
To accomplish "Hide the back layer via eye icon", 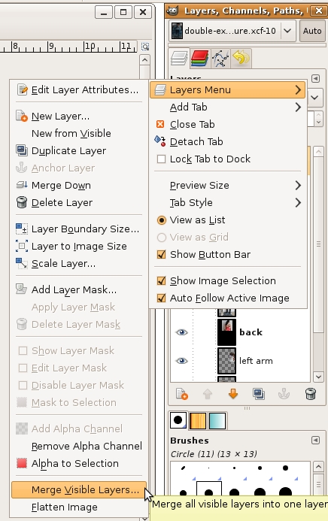I will [x=181, y=332].
